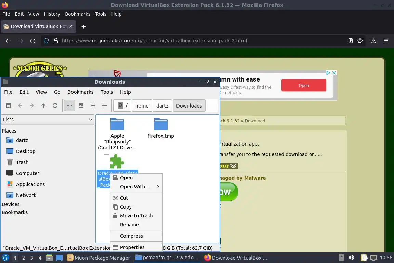Viewport: 394px width, 263px height.
Task: Go back in Firefox
Action: 8,41
